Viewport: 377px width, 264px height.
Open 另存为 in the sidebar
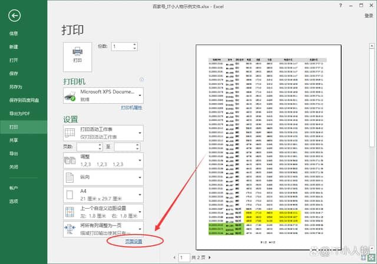coord(15,87)
